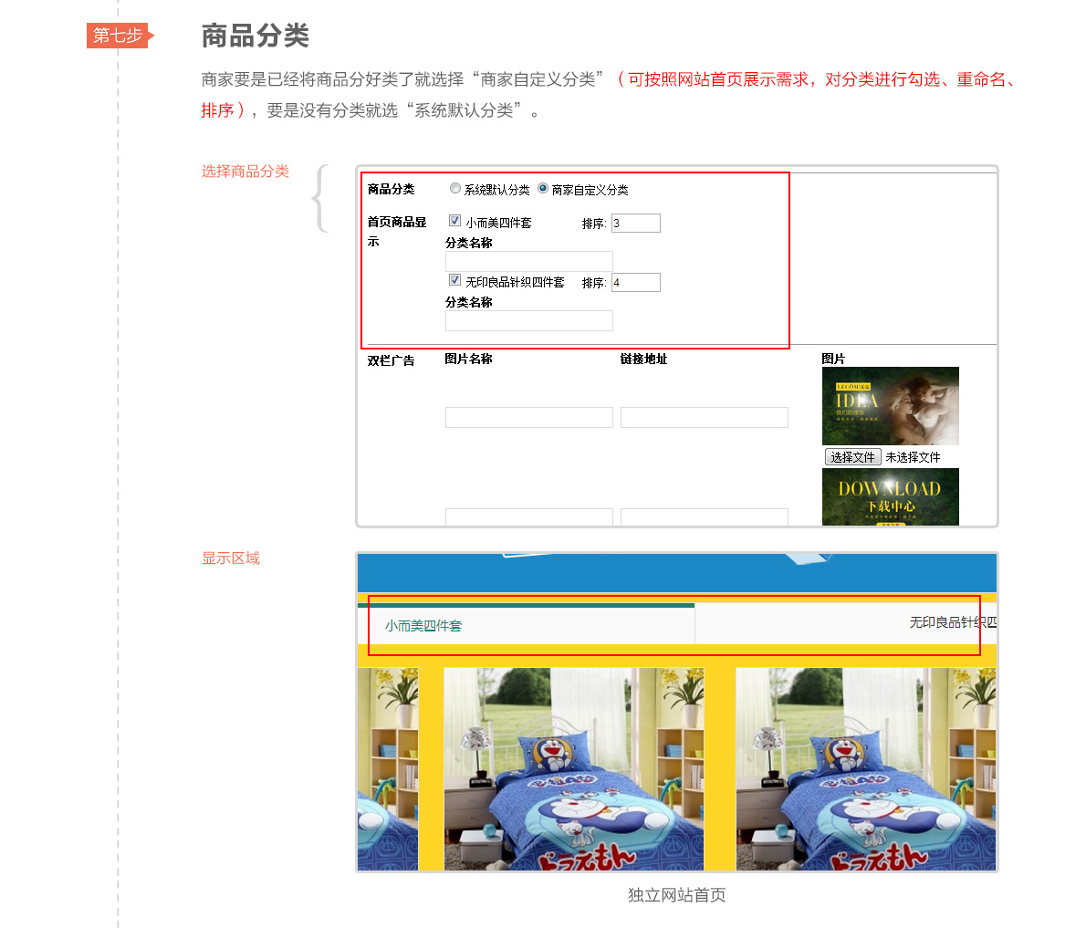Image resolution: width=1086 pixels, height=928 pixels.
Task: Click the first 图片名称 input field
Action: tap(529, 418)
